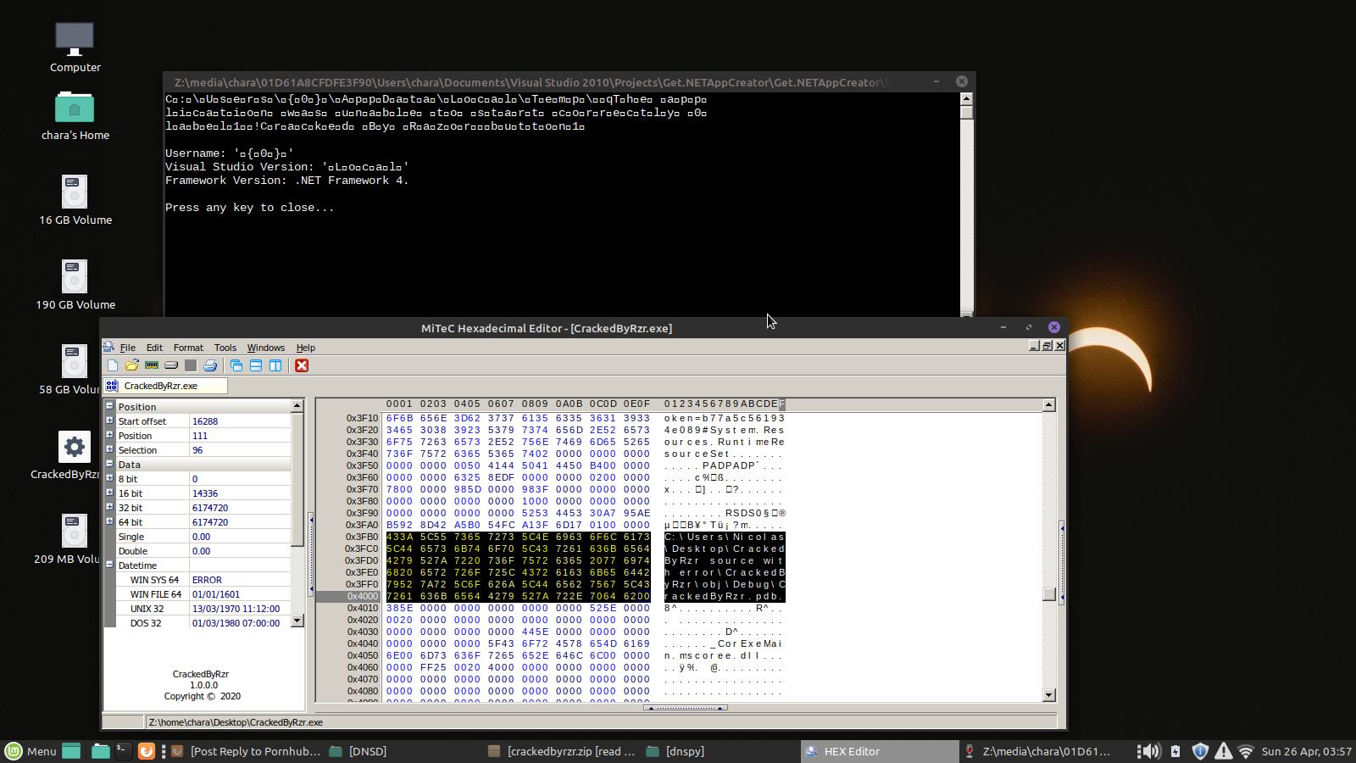Expand the 32 bit row
The width and height of the screenshot is (1356, 763).
pos(109,507)
